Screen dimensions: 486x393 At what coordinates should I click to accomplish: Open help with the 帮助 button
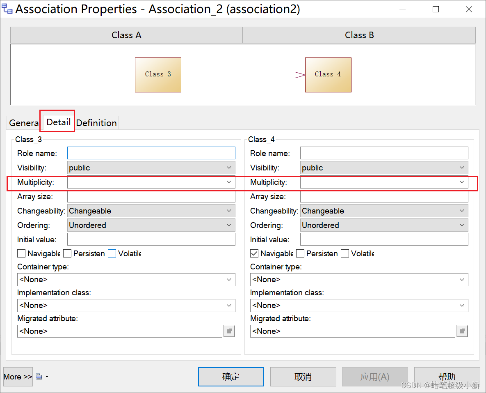coord(447,377)
